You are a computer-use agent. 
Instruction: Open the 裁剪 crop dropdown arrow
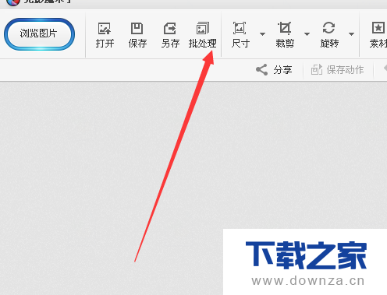coord(307,34)
